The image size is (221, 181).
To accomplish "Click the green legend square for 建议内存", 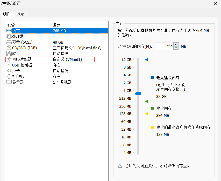I will (153, 108).
